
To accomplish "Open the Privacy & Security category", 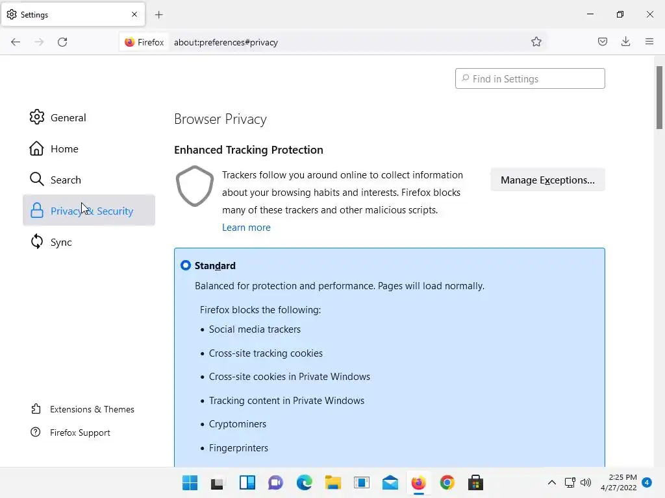I will tap(88, 211).
